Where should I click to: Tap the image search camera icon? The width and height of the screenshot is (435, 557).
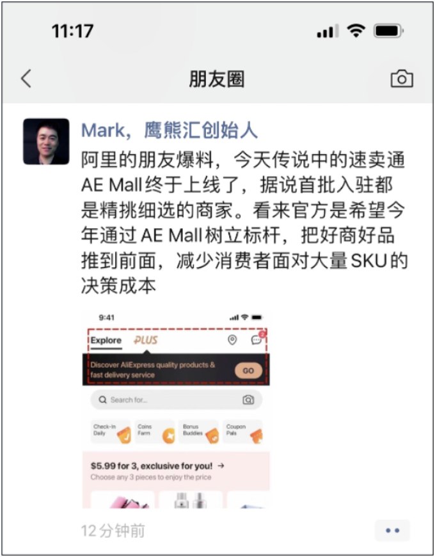click(x=248, y=400)
